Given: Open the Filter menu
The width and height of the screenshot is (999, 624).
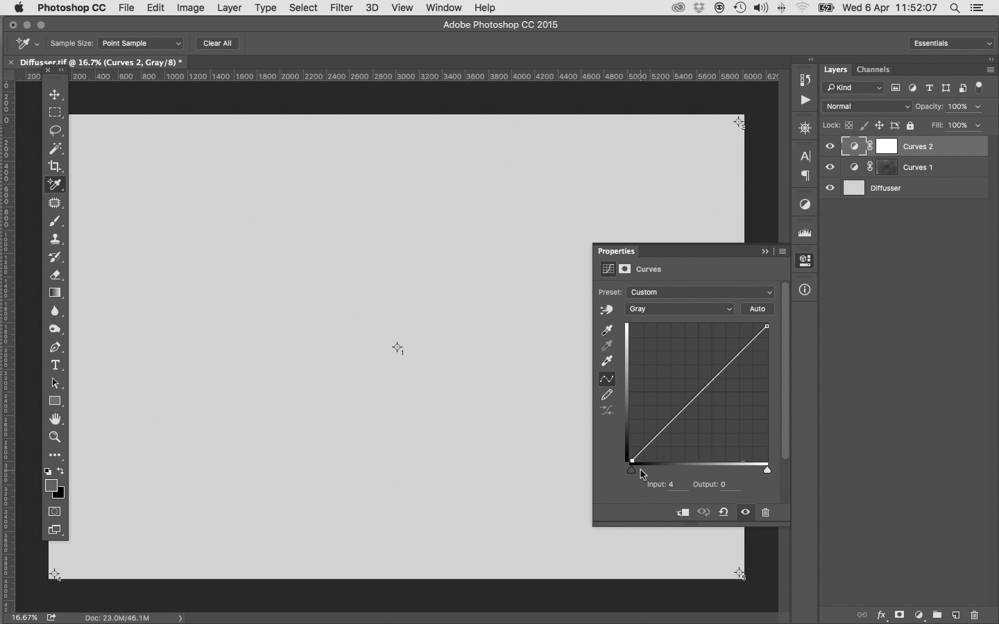Looking at the screenshot, I should (341, 8).
